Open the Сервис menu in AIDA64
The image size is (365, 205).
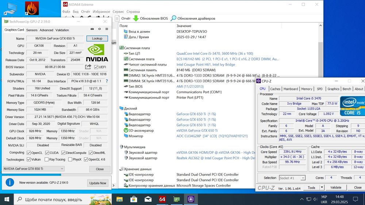[118, 12]
